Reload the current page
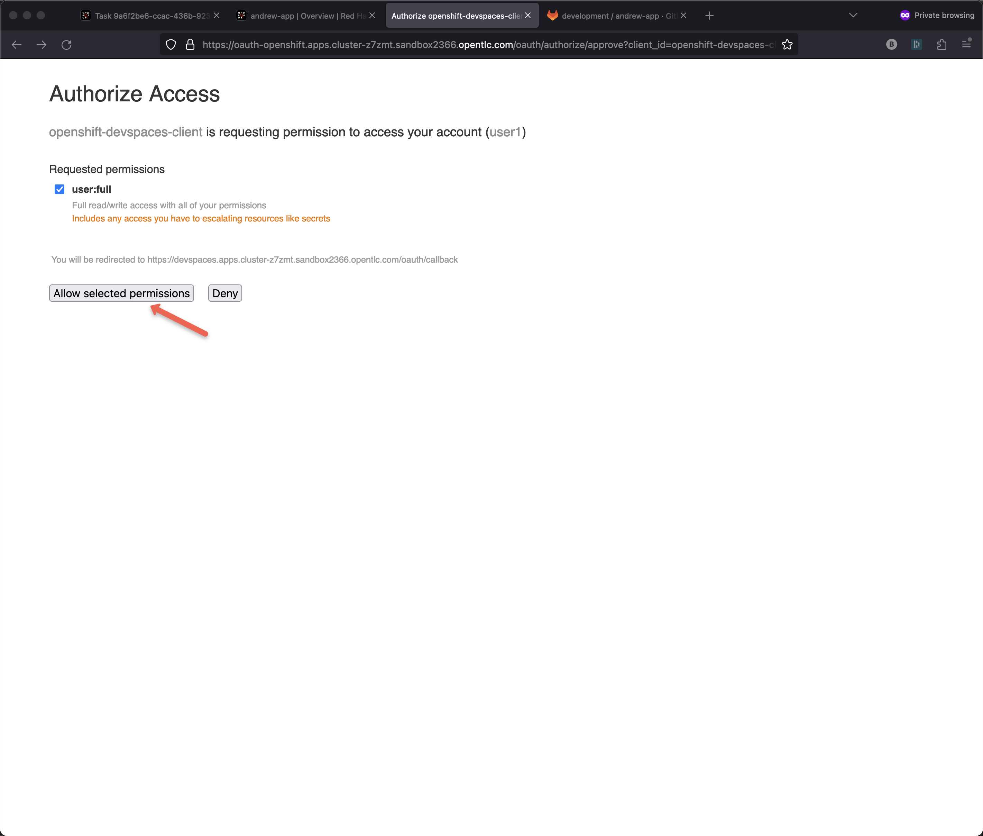Viewport: 983px width, 836px height. pyautogui.click(x=66, y=45)
